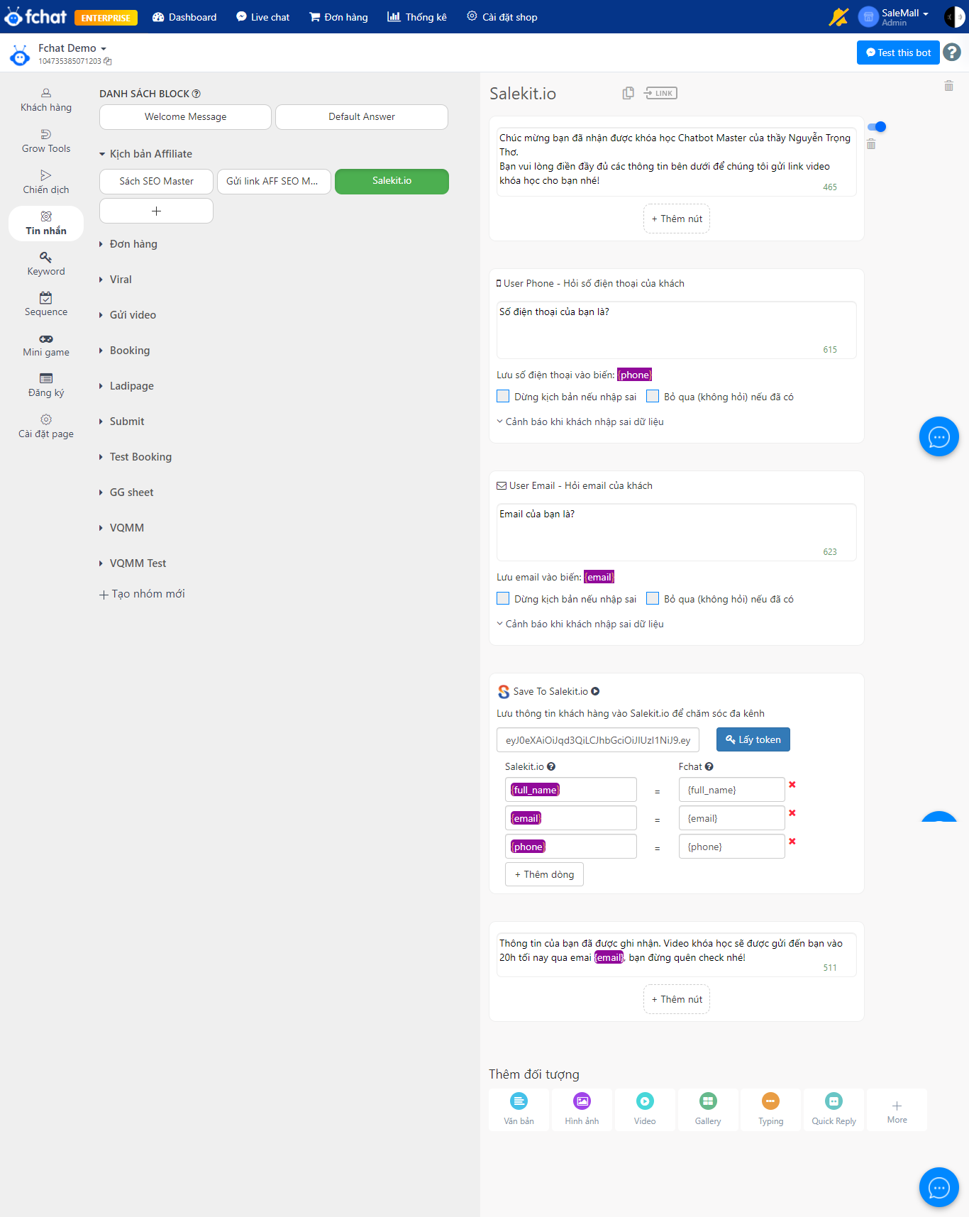Remove the email mapping row

click(x=792, y=813)
